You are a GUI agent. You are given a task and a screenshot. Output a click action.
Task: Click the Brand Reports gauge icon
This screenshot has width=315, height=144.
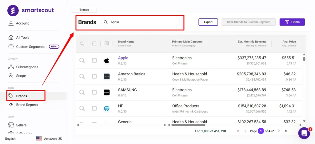(x=11, y=105)
